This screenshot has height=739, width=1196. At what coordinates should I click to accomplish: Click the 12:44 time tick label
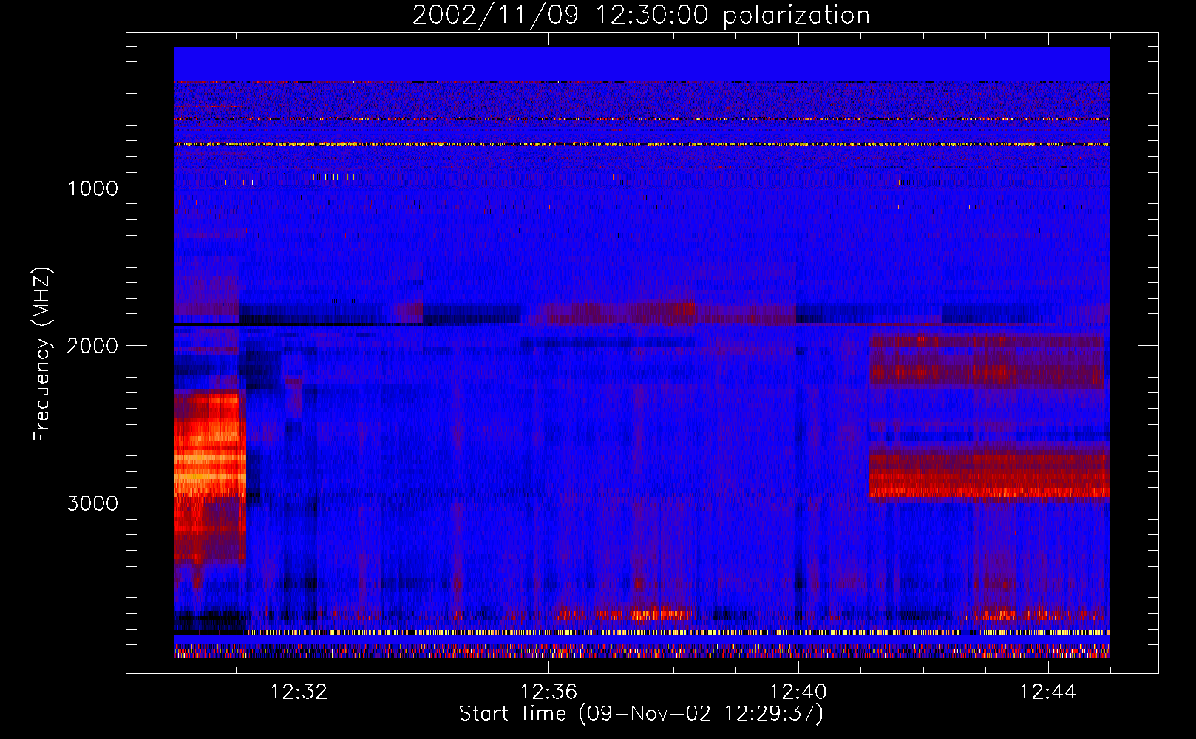(1048, 692)
